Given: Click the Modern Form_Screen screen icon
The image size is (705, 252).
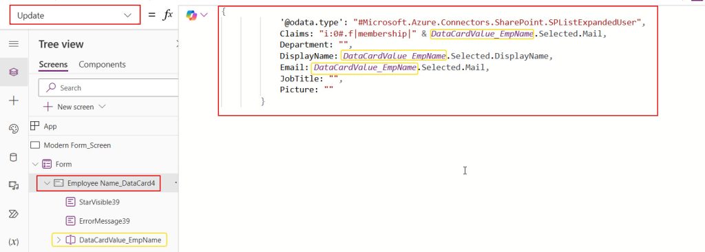Looking at the screenshot, I should 35,145.
